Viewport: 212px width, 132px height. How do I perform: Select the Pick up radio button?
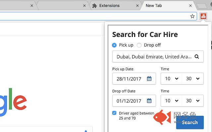114,45
